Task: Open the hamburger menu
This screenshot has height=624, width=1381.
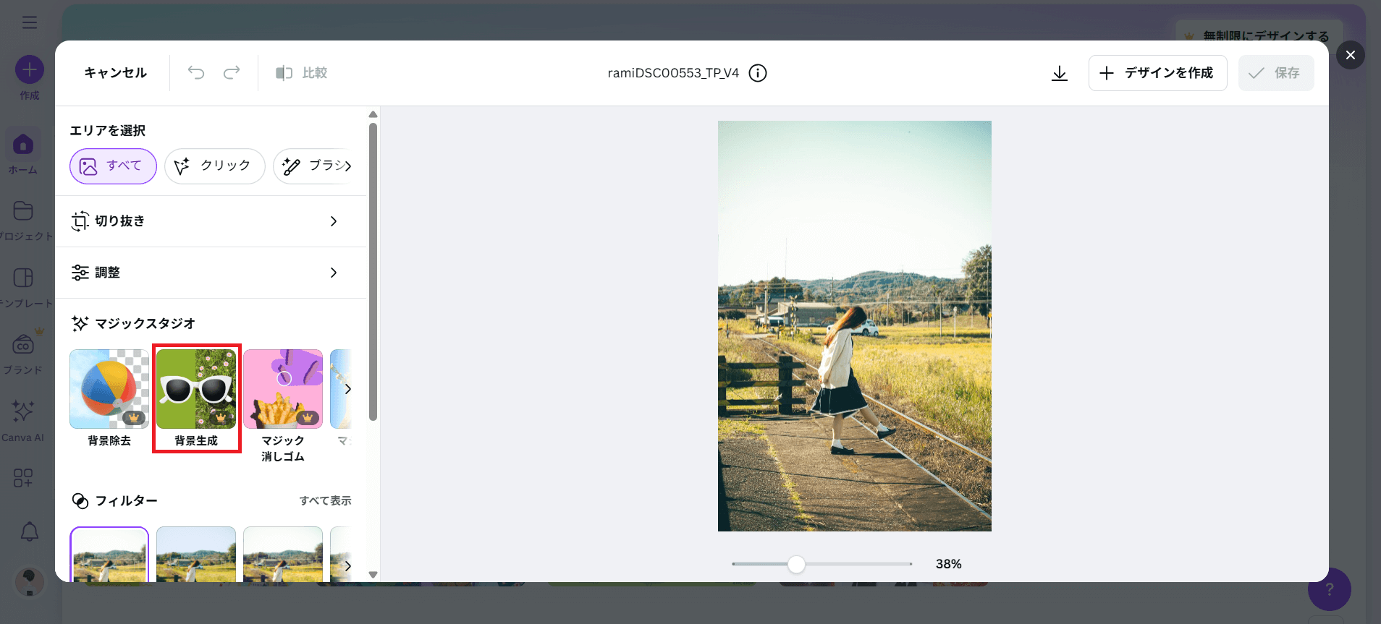Action: point(30,22)
